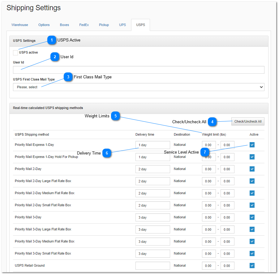Toggle Active for standard Priority Mail 3-Day, not flat-rate
The width and height of the screenshot is (279, 275).
coord(252,217)
